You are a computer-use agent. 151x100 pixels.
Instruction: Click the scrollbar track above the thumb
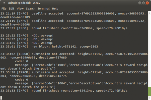[x=149, y=51]
